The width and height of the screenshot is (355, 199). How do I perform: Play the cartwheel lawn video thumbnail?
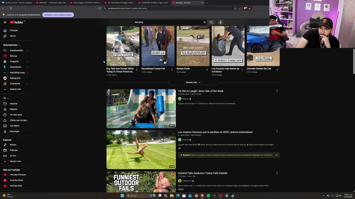pyautogui.click(x=141, y=150)
